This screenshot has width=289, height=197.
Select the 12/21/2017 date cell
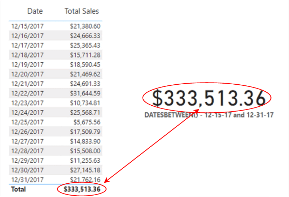(x=27, y=84)
